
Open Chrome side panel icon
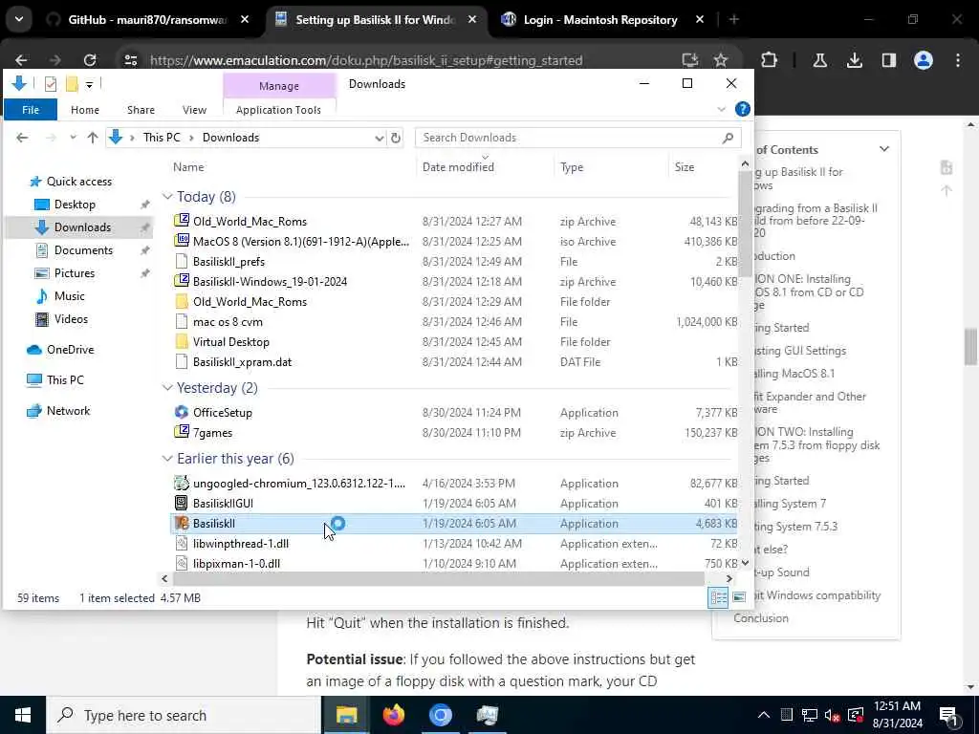888,60
